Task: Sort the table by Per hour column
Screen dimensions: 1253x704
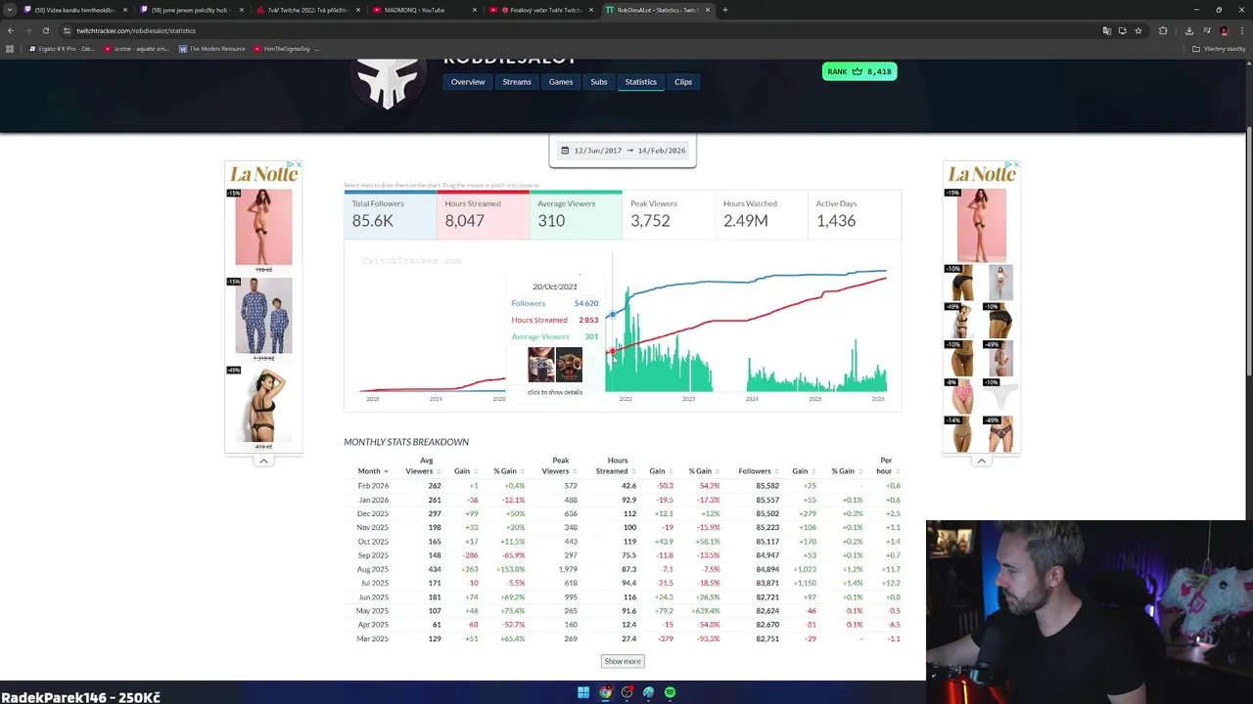Action: [885, 465]
